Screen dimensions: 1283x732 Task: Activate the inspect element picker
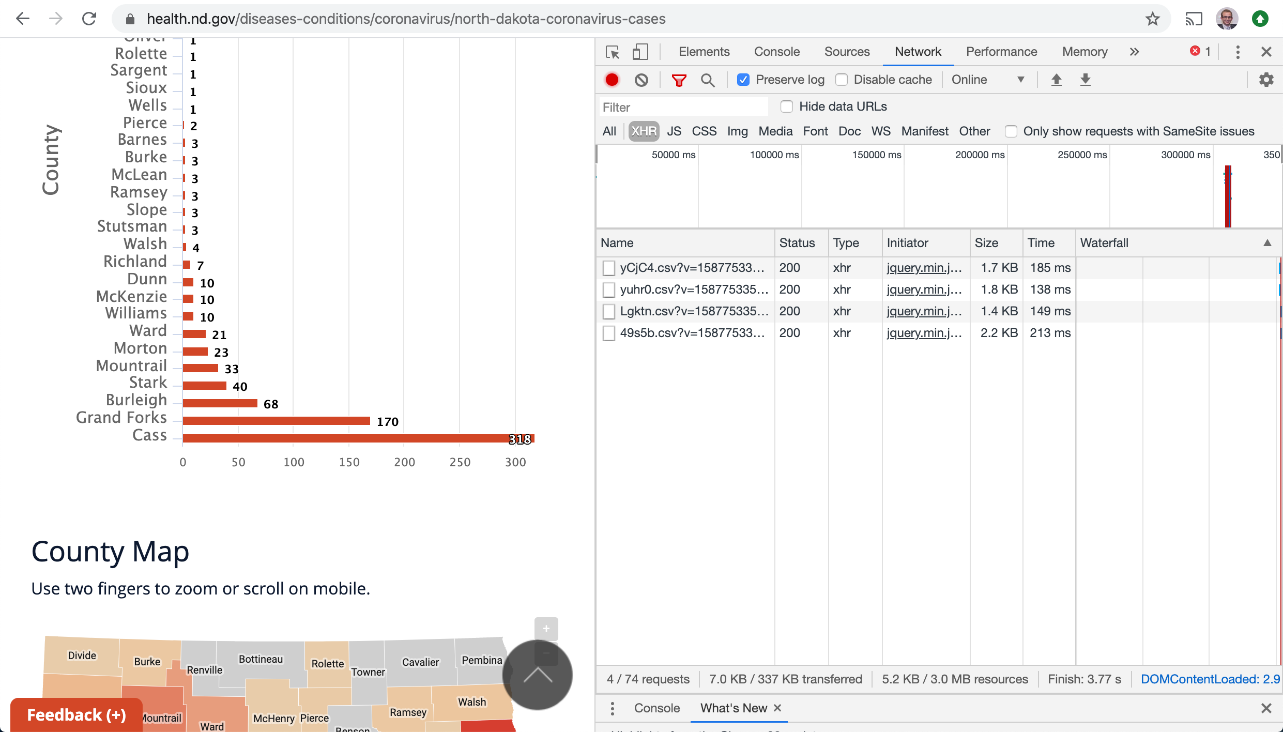pyautogui.click(x=613, y=52)
